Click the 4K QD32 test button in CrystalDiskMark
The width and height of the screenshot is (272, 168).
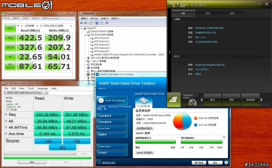(10, 66)
